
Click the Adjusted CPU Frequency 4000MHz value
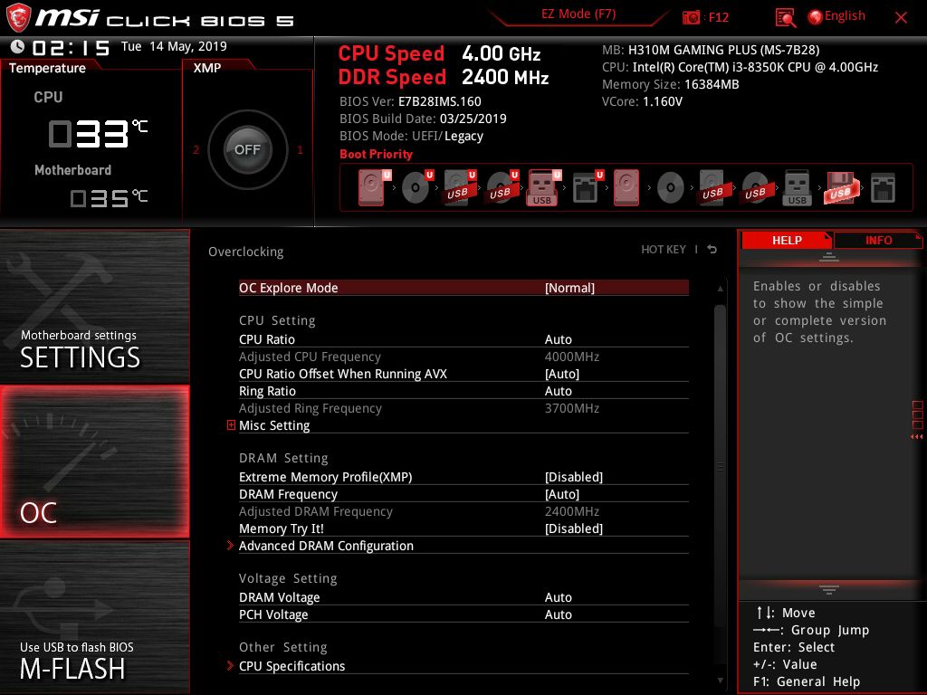point(572,357)
